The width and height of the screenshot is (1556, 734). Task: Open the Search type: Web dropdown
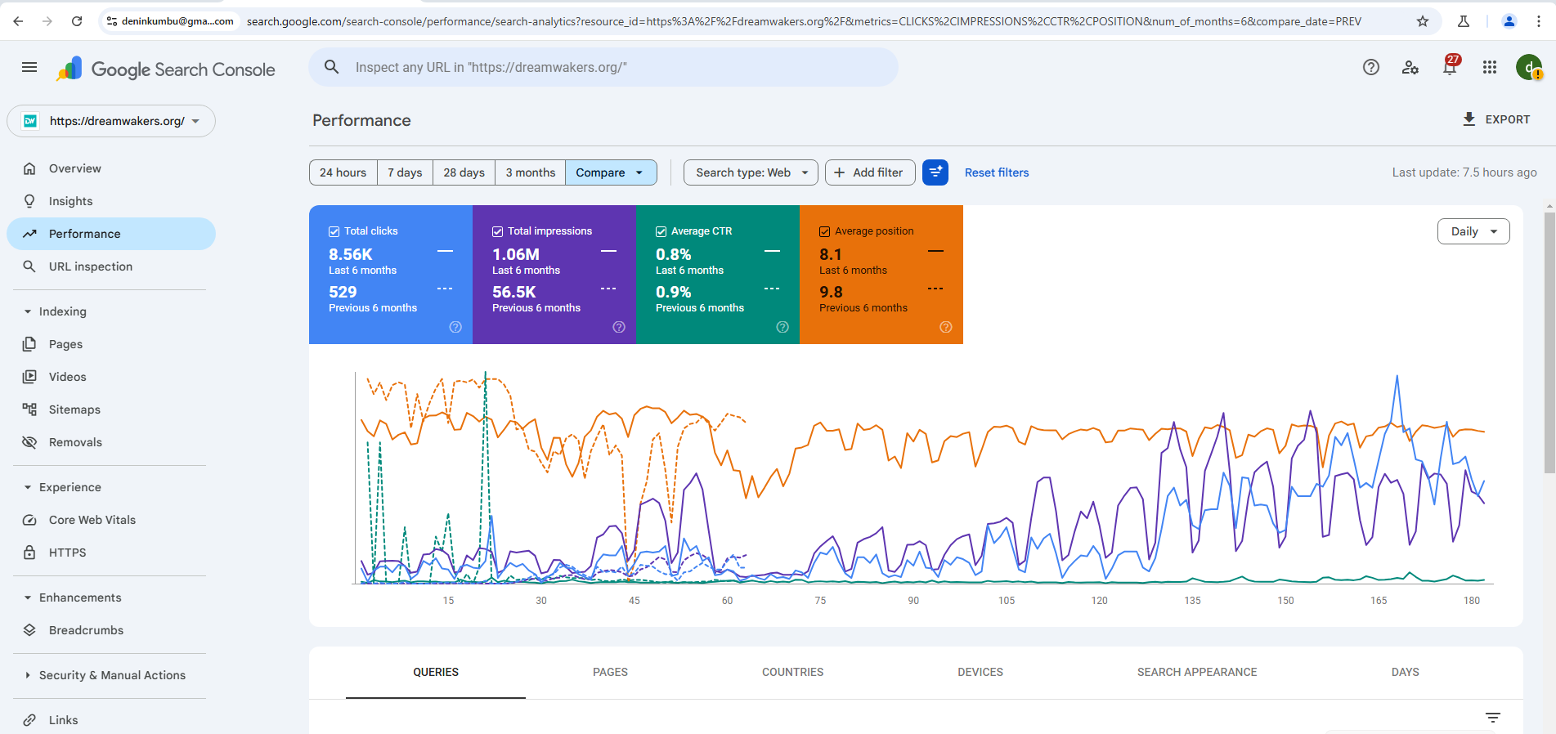[x=751, y=172]
